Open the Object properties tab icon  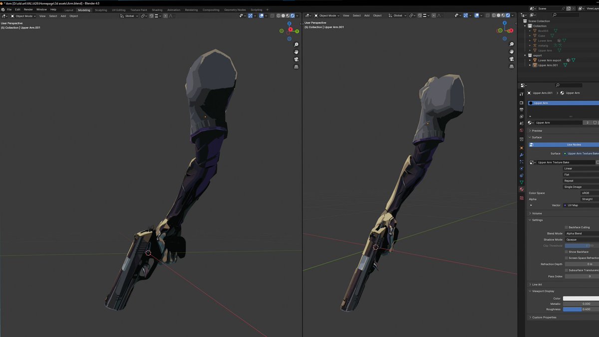coord(522,148)
